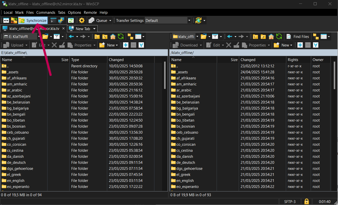Sort remote panel by the Rights column header
The height and width of the screenshot is (205, 338).
click(x=298, y=60)
